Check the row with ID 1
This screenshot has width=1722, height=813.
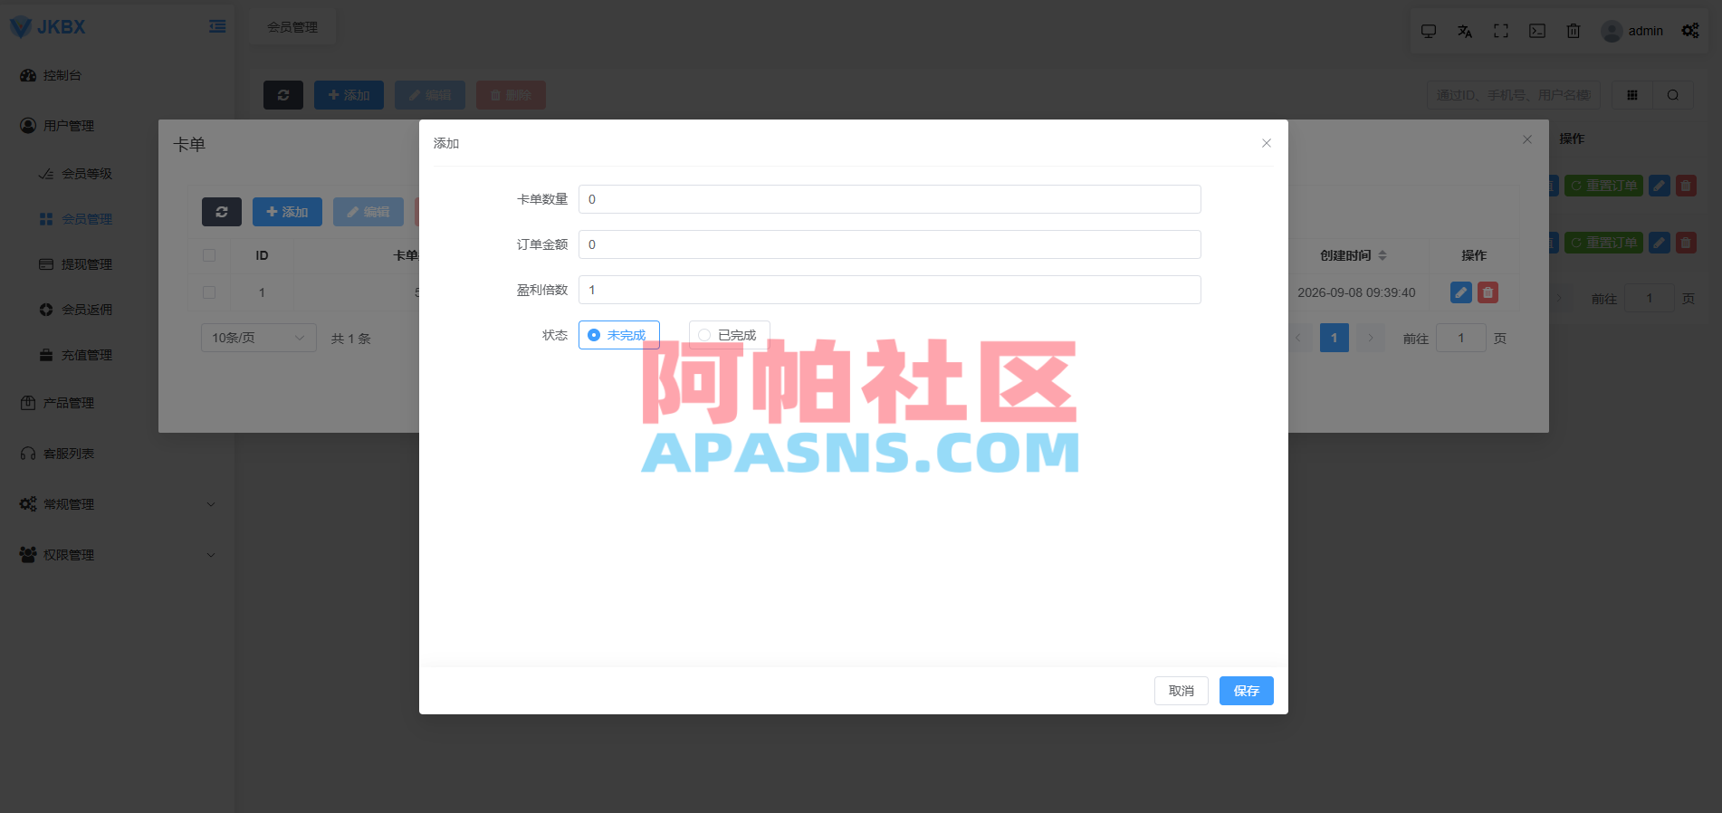[x=209, y=292]
